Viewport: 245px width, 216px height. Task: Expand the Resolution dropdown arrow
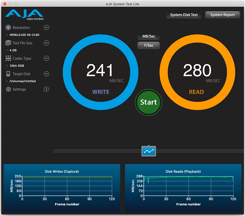(x=46, y=28)
